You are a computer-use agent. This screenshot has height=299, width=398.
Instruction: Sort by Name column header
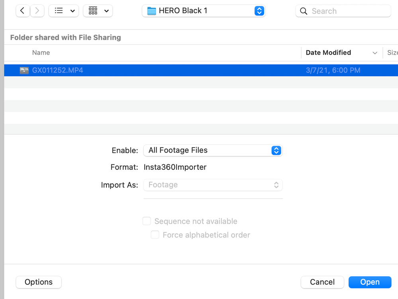[x=41, y=53]
